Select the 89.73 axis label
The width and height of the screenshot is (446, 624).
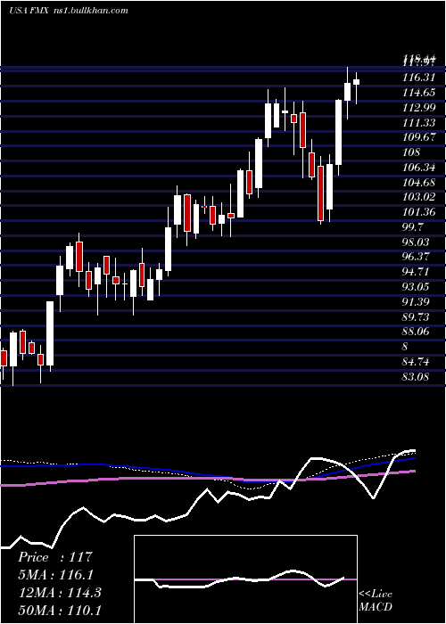pos(417,316)
